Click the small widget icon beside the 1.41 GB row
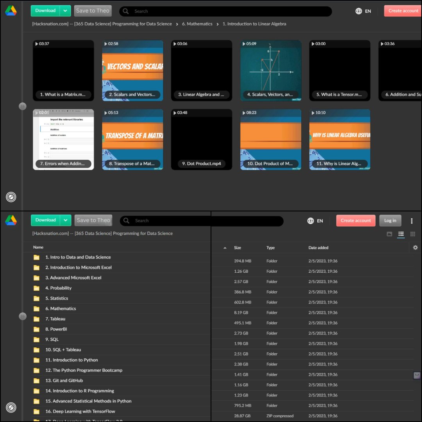The height and width of the screenshot is (422, 422). pos(417,375)
